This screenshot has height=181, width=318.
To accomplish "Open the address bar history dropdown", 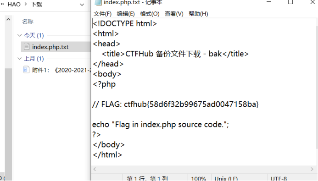I will [x=82, y=5].
